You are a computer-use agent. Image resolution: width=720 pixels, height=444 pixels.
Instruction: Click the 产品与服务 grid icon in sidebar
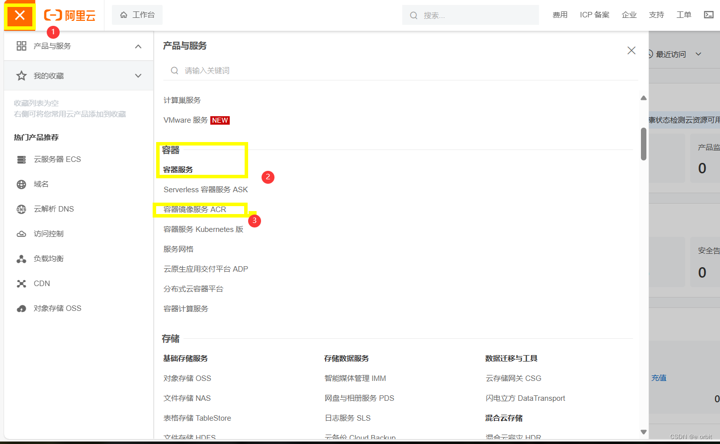click(x=21, y=46)
